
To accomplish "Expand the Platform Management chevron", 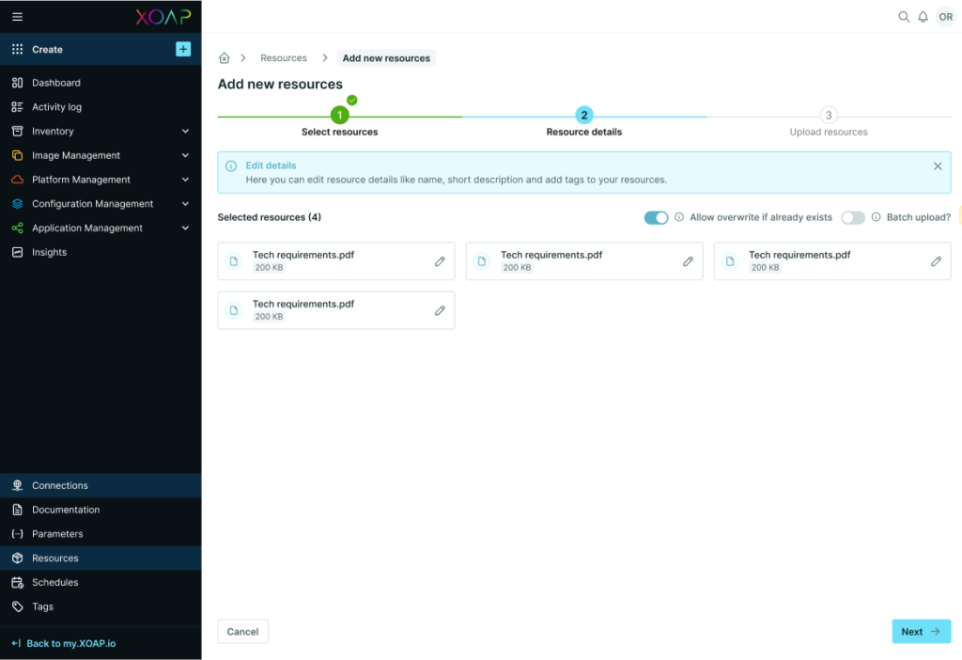I will pyautogui.click(x=185, y=180).
